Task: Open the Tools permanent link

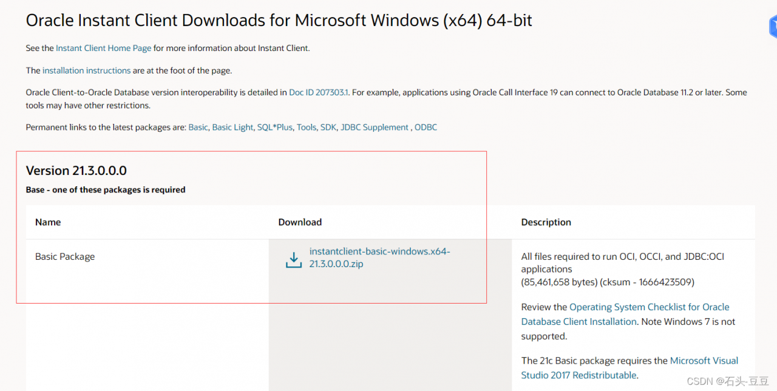Action: click(x=307, y=127)
